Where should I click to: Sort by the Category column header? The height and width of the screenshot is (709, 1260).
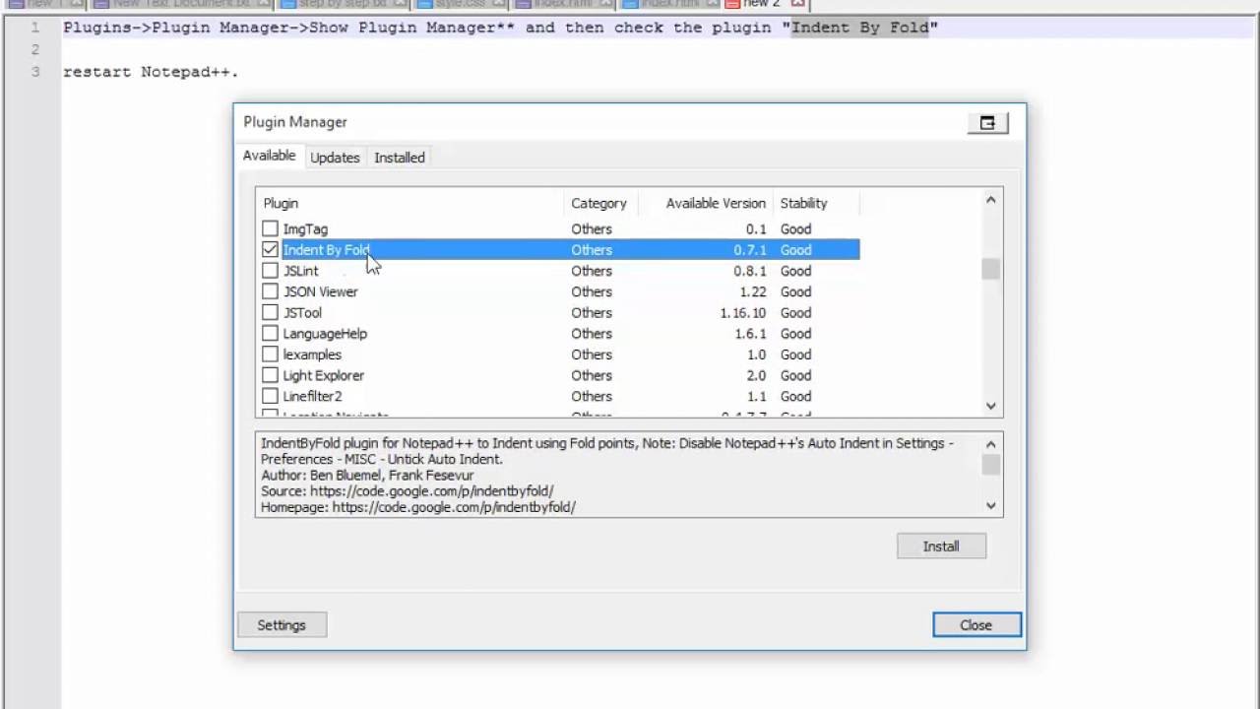(601, 203)
